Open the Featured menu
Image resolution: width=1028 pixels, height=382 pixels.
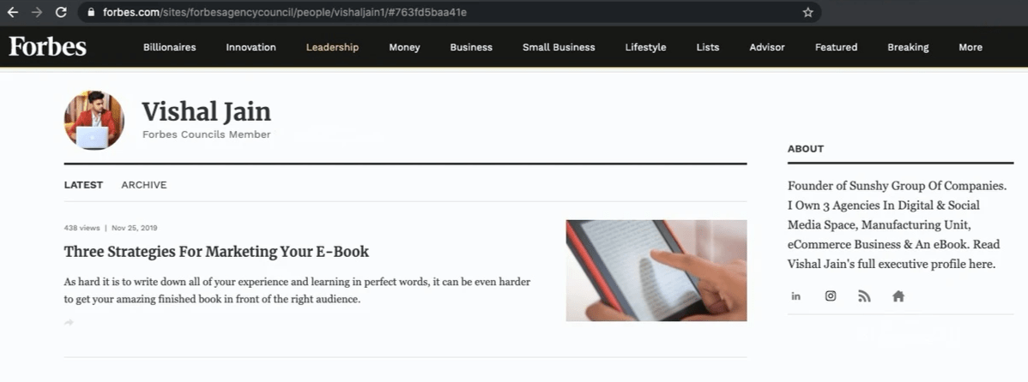click(836, 47)
